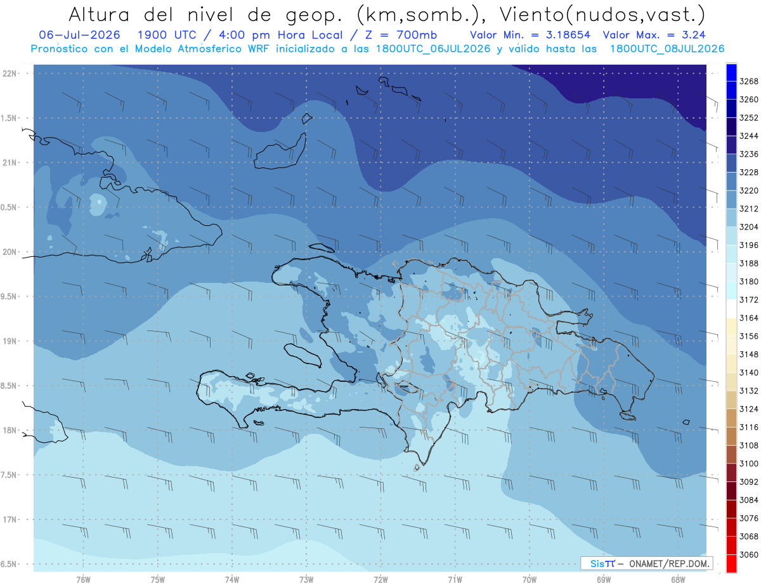Click the colorbar value 3108
The height and width of the screenshot is (588, 761).
(748, 445)
